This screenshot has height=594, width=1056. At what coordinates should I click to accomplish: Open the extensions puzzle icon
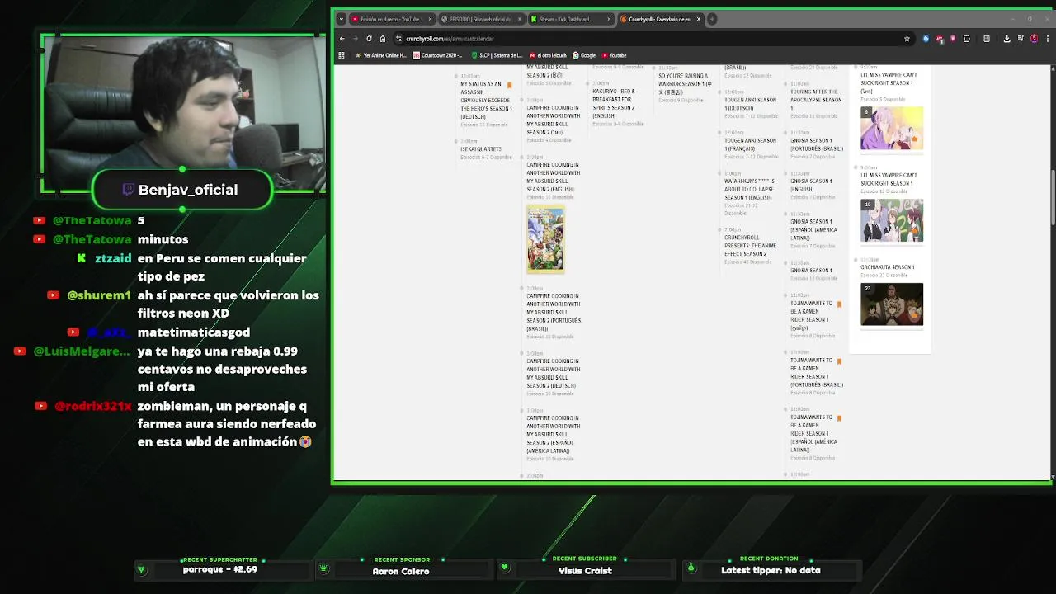(967, 38)
